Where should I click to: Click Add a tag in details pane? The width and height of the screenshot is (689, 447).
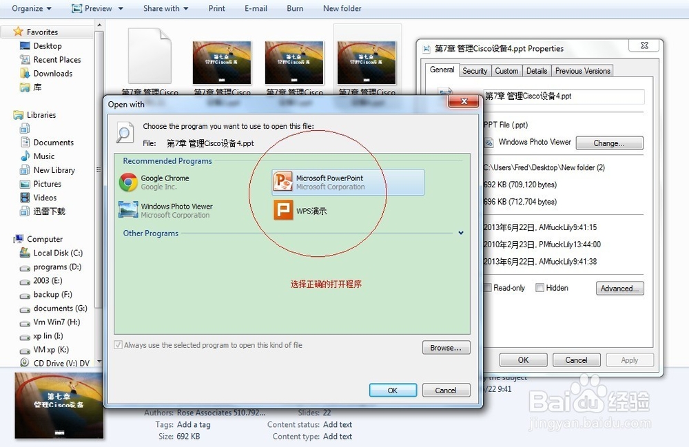tap(194, 424)
